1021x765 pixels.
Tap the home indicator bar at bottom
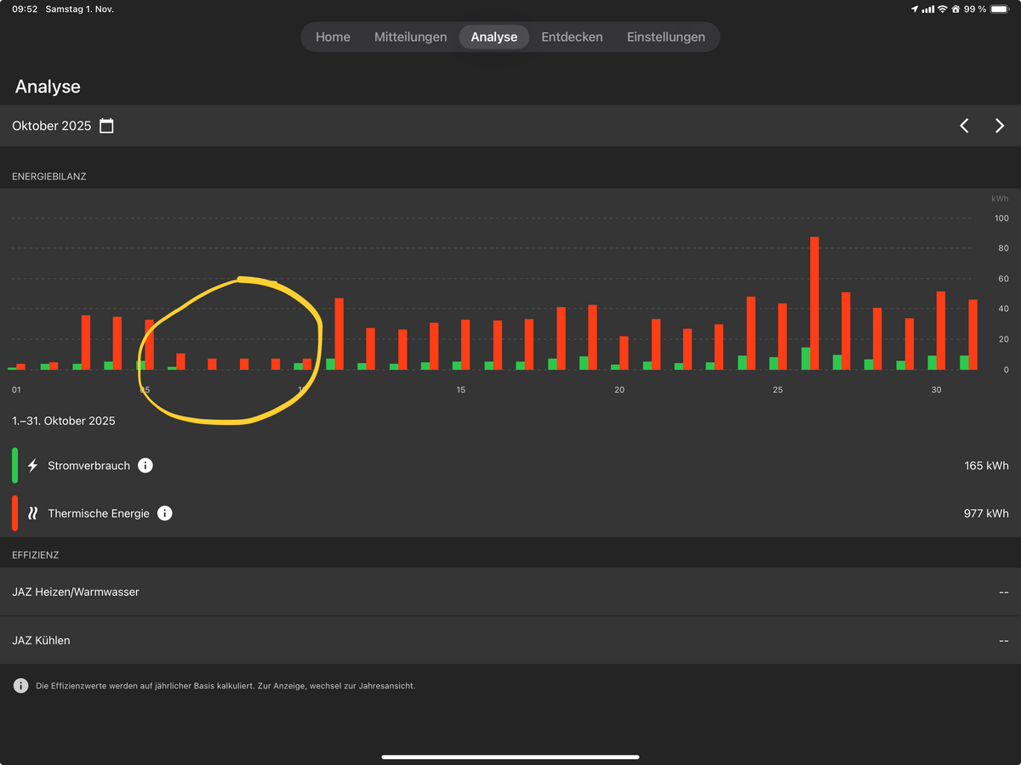510,756
